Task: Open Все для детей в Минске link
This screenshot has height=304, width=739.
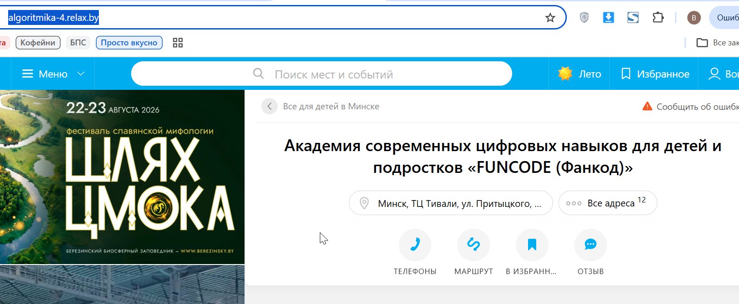Action: pyautogui.click(x=331, y=106)
